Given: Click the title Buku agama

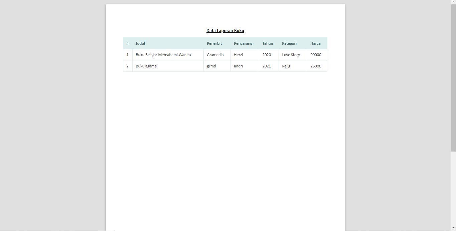Looking at the screenshot, I should pos(146,66).
